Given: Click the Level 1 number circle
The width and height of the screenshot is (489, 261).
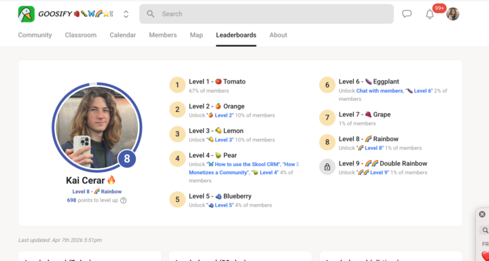Looking at the screenshot, I should click(x=177, y=85).
